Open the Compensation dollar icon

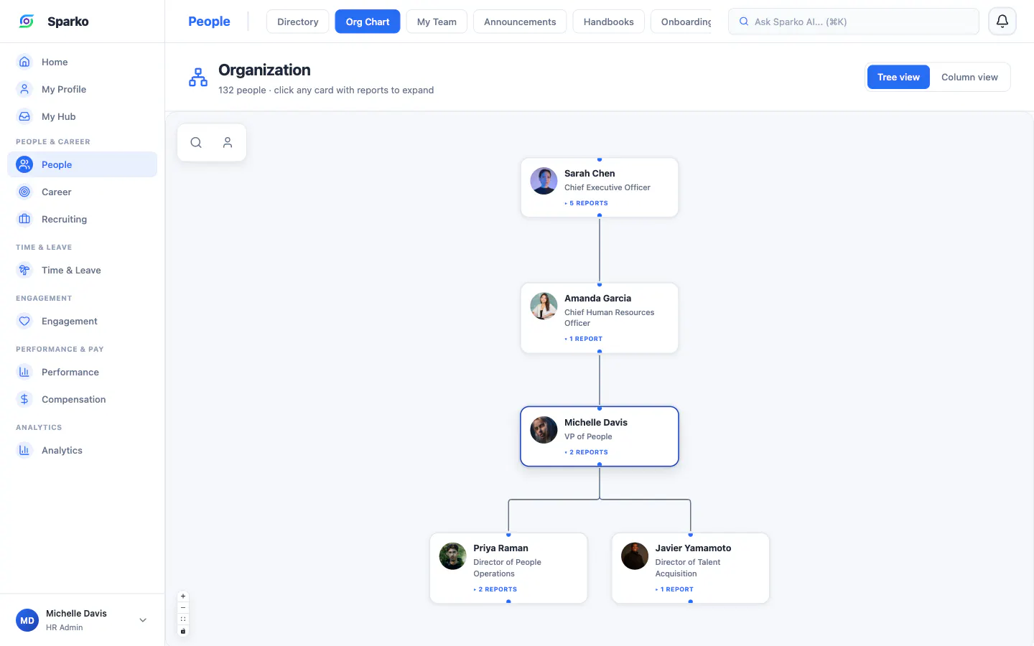pos(24,399)
